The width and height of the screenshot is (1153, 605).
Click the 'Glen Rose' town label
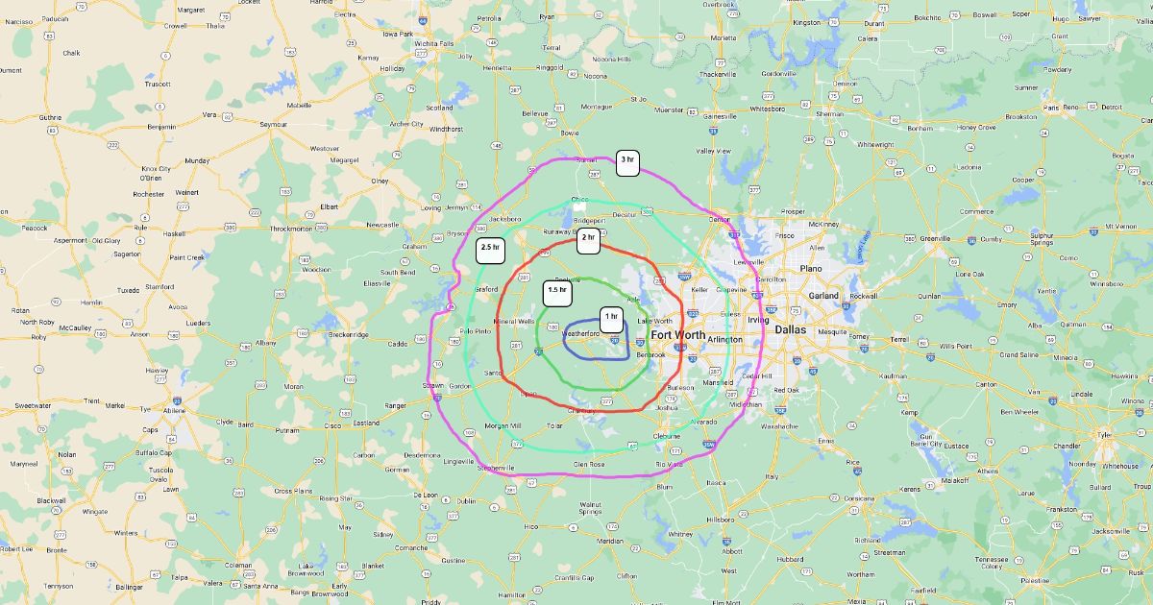point(589,464)
